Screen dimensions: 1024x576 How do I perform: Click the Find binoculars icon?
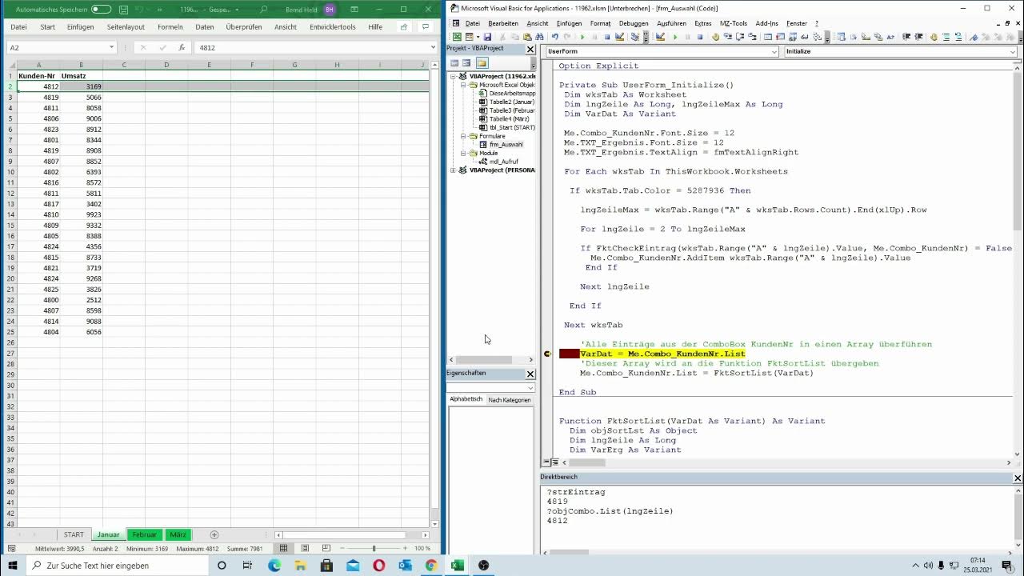(539, 37)
